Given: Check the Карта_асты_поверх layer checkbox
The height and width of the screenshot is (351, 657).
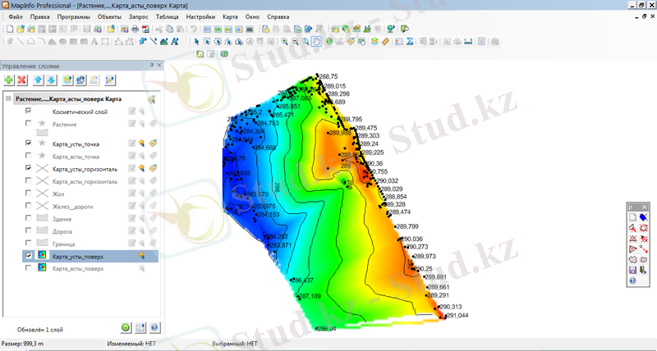Looking at the screenshot, I should coord(29,267).
